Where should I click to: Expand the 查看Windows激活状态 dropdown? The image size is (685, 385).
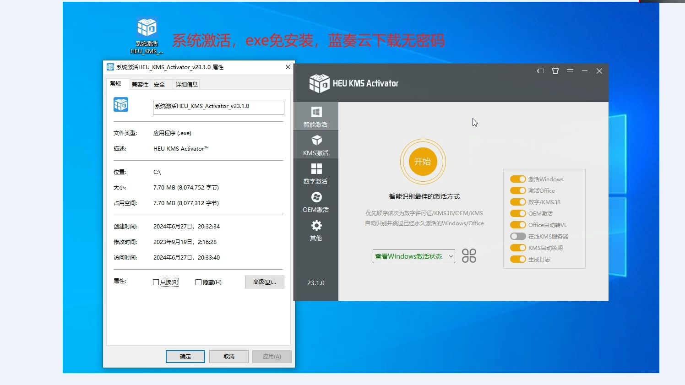coord(413,256)
